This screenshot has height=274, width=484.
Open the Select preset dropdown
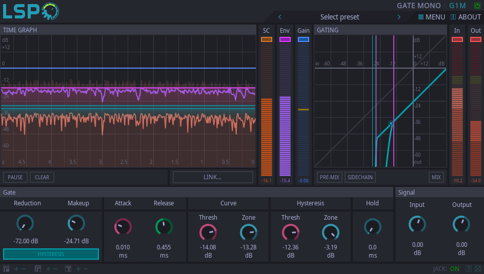pyautogui.click(x=339, y=17)
